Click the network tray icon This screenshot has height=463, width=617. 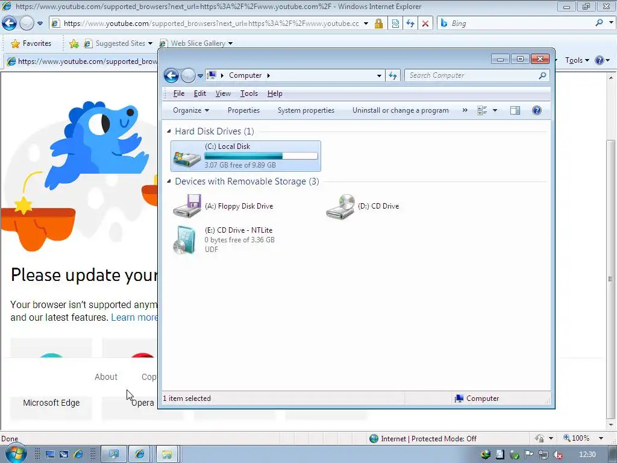pos(543,455)
